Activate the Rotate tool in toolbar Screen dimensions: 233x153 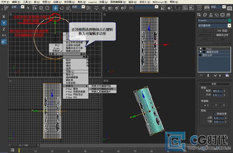click(62, 8)
